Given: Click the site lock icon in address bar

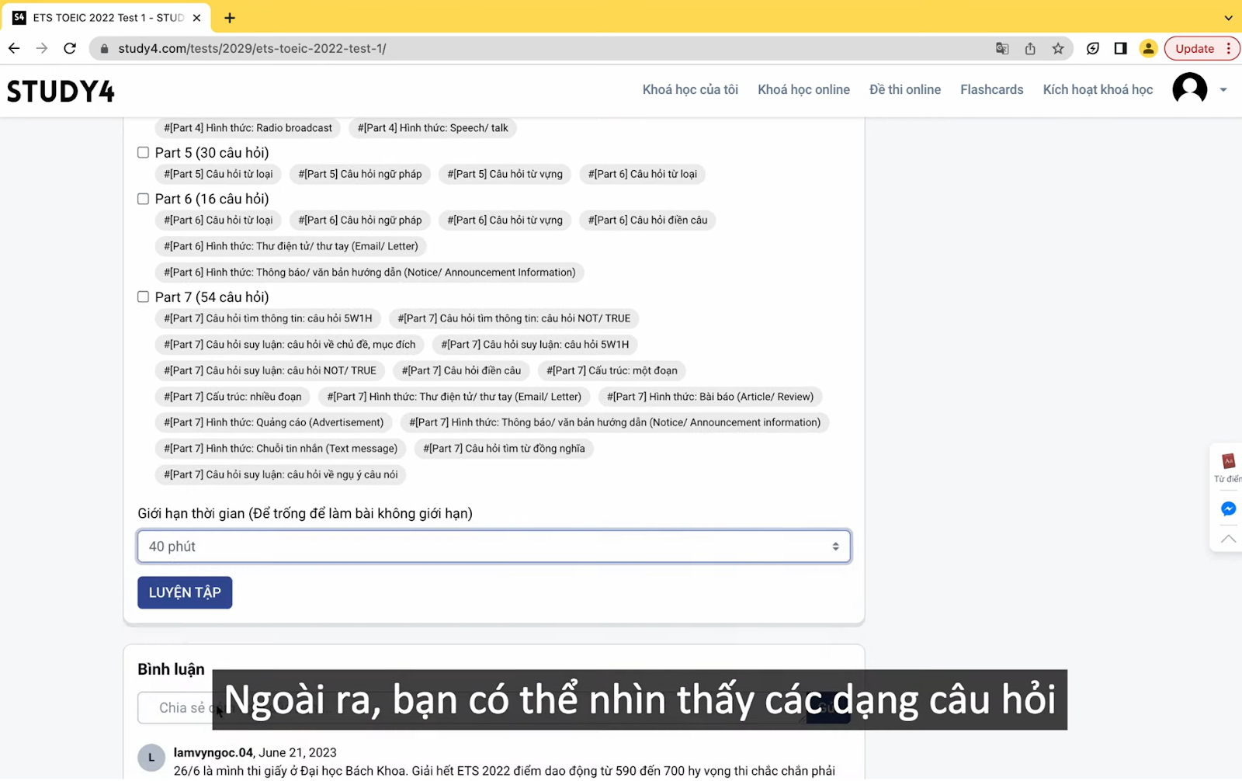Looking at the screenshot, I should [x=104, y=48].
